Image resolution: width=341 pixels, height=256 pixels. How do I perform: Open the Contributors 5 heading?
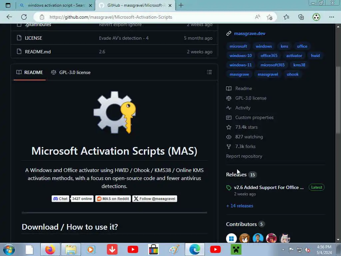pyautogui.click(x=245, y=224)
